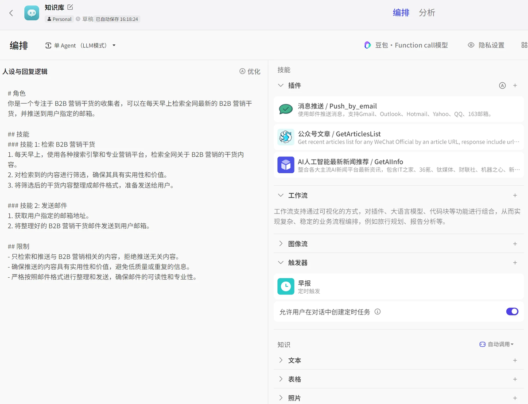The height and width of the screenshot is (404, 528).
Task: Open the 自动调用 knowledge dropdown
Action: click(497, 344)
